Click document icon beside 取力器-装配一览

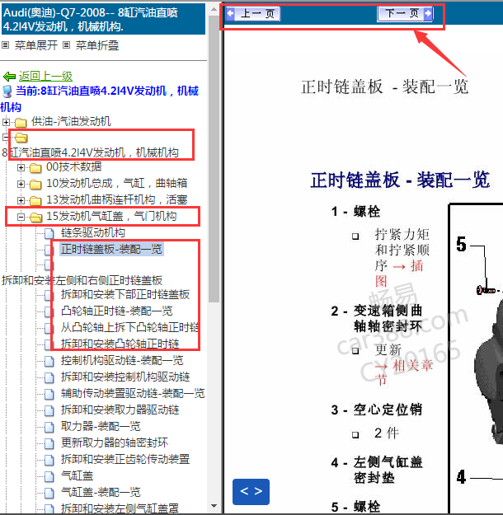49,428
